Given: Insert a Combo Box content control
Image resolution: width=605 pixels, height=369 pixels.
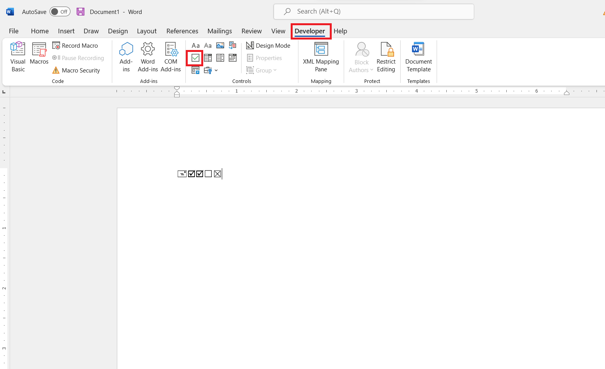Looking at the screenshot, I should (x=208, y=58).
